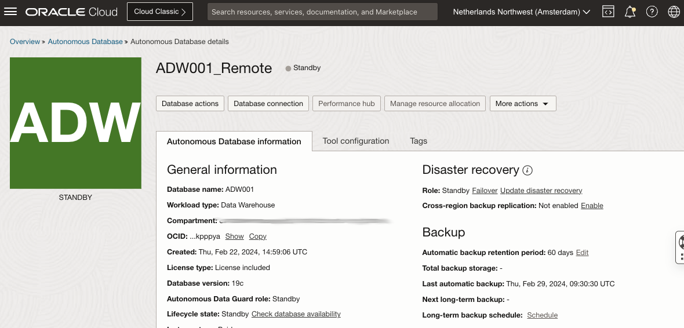Screen dimensions: 684x328
Task: Open the hamburger navigation menu
Action: pos(10,12)
